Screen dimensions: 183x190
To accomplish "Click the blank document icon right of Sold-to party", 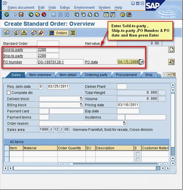I will pos(171,50).
